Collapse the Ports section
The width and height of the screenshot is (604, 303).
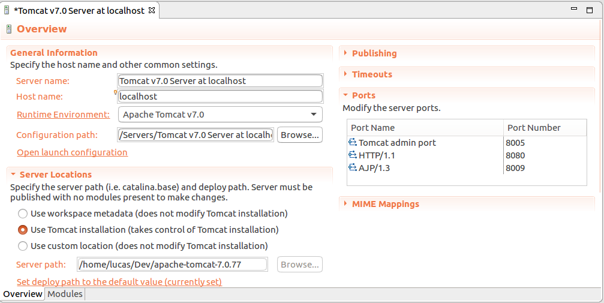coord(345,95)
